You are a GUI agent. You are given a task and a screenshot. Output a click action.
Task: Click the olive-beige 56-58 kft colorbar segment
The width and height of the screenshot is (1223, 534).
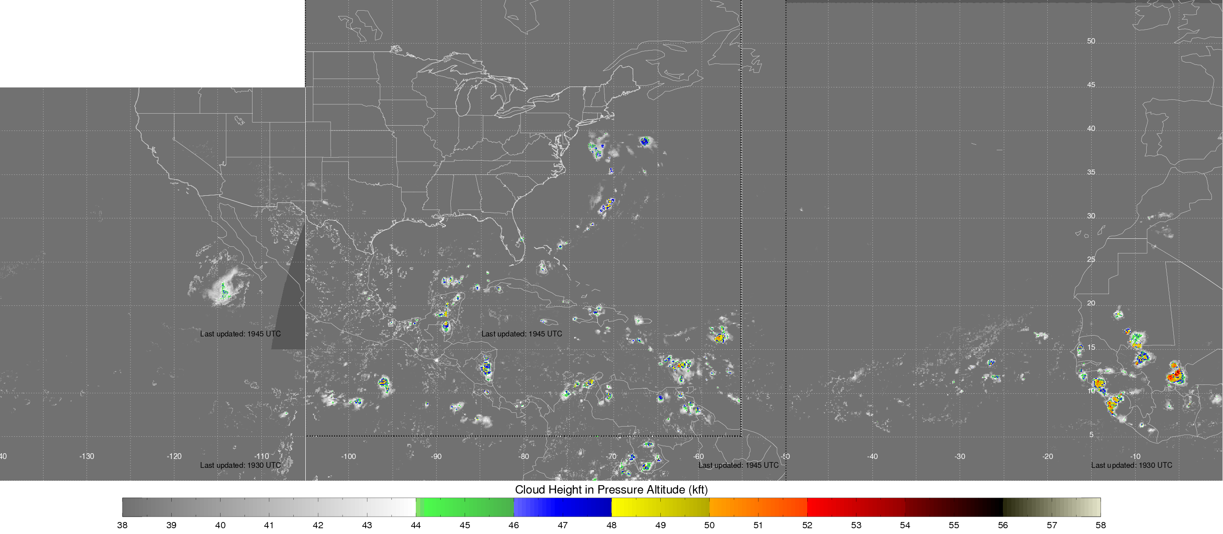tap(1051, 507)
